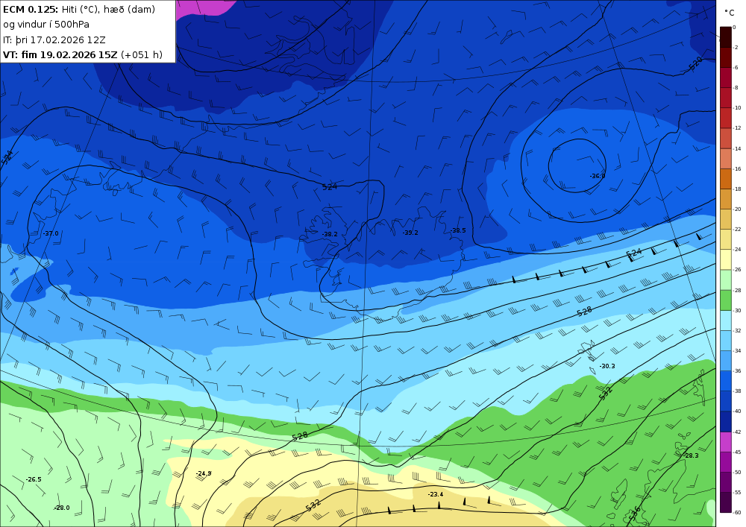Click the legend tick label -45
746x527 pixels.
[736, 452]
